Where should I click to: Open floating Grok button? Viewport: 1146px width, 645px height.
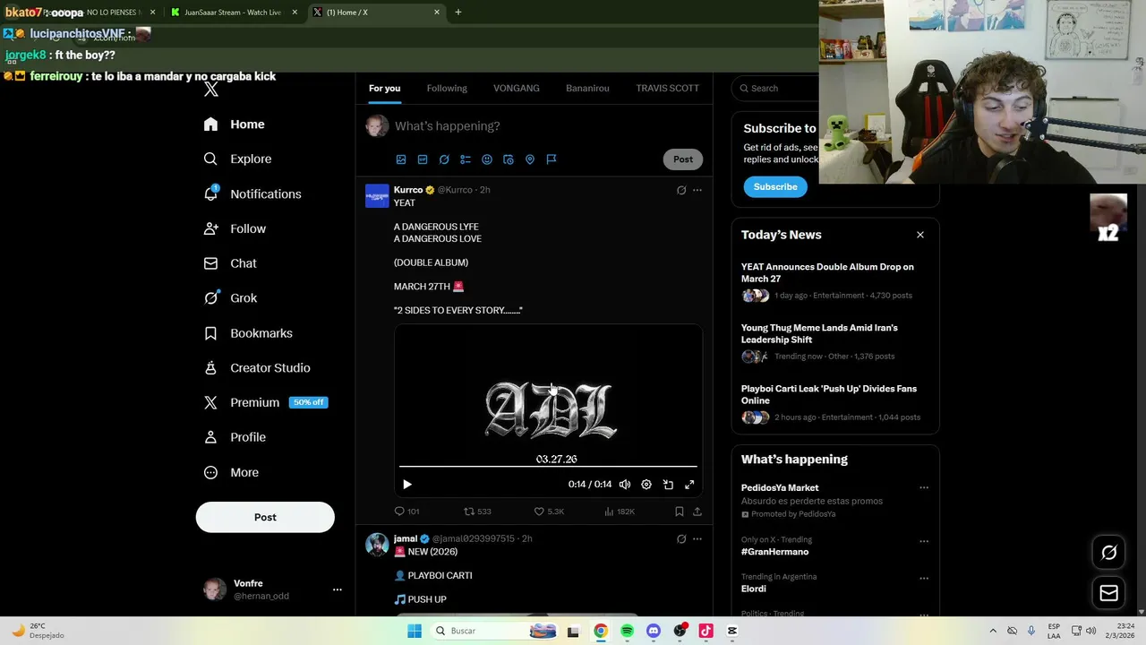pos(1108,553)
